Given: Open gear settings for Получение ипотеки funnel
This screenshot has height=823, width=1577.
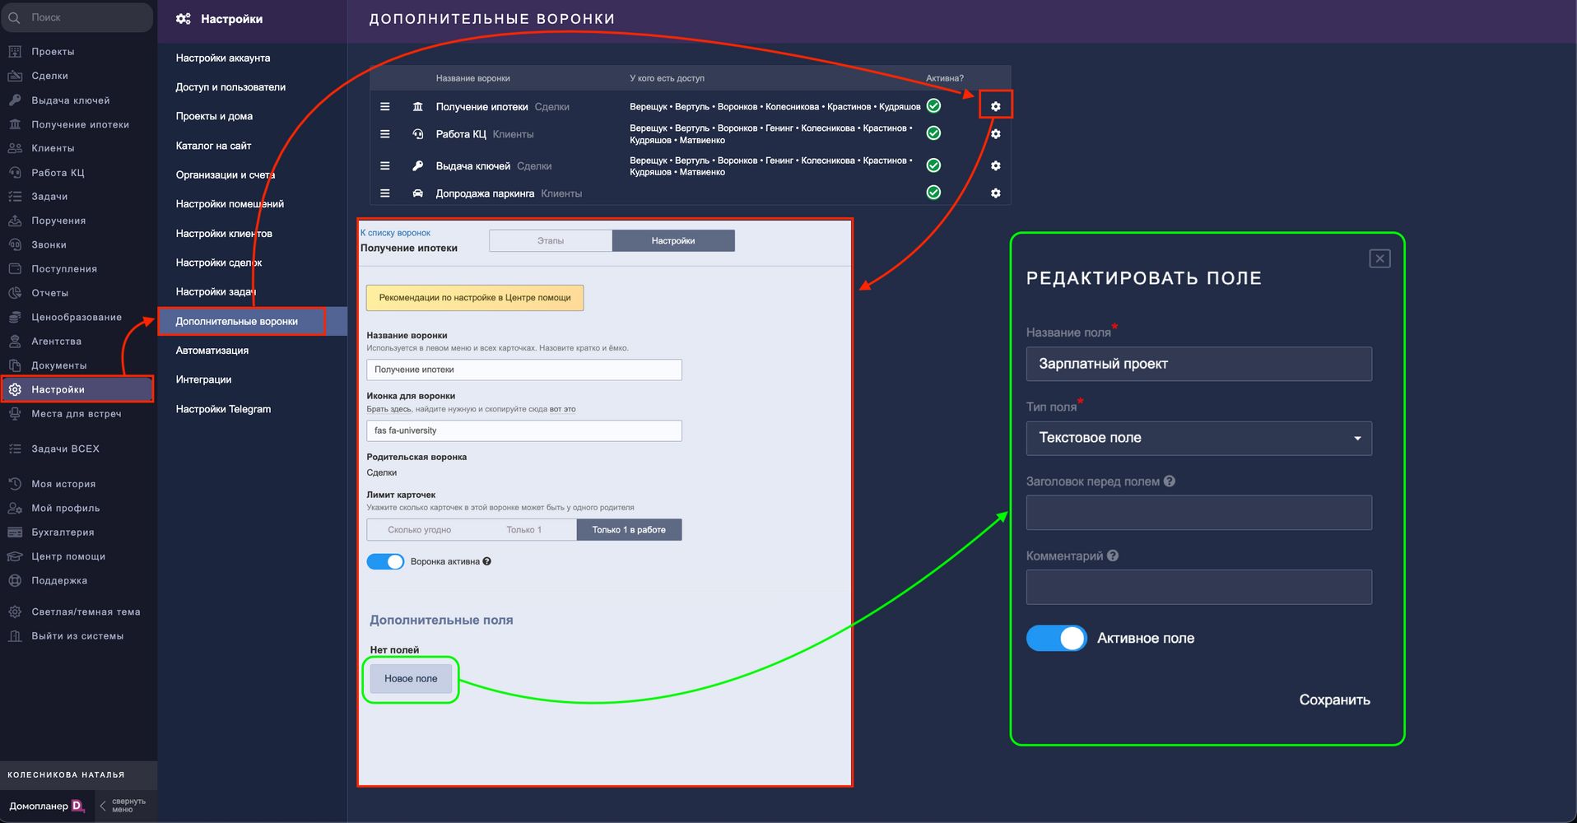Looking at the screenshot, I should click(995, 106).
